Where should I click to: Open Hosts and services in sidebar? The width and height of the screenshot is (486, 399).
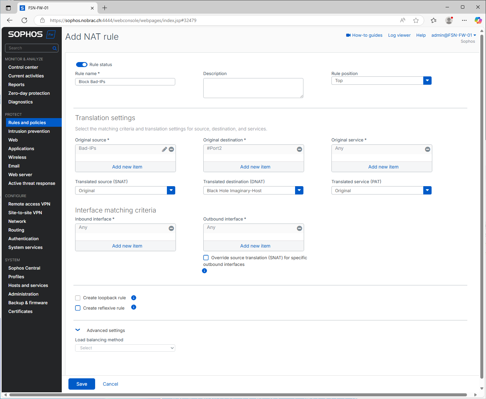[x=28, y=286]
